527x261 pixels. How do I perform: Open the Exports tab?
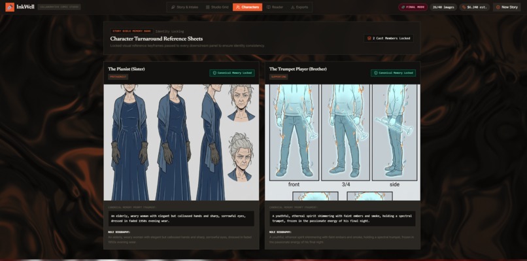(x=299, y=7)
